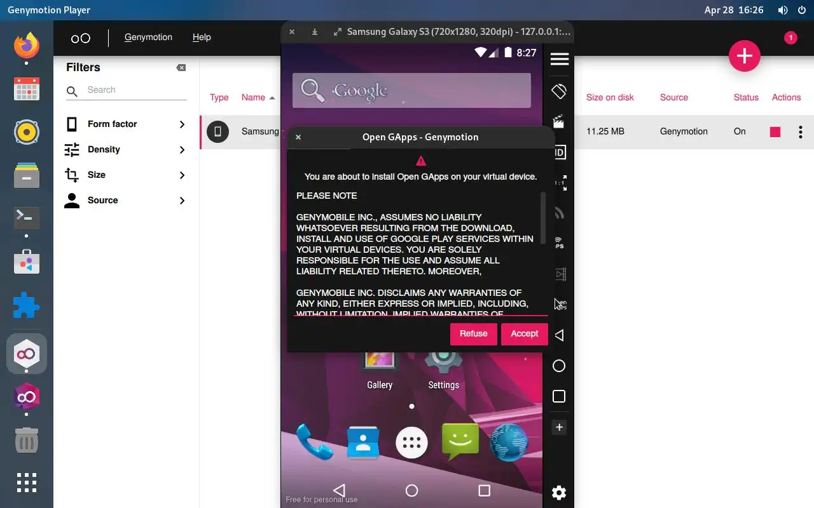The width and height of the screenshot is (814, 508).
Task: Open the device ID widget
Action: (559, 152)
